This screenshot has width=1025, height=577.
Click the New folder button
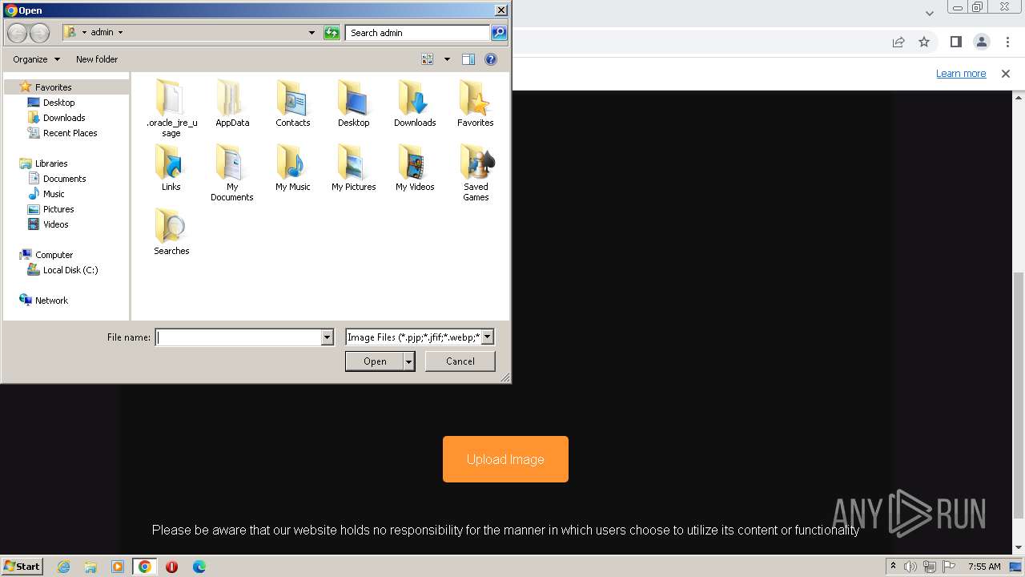pyautogui.click(x=97, y=59)
